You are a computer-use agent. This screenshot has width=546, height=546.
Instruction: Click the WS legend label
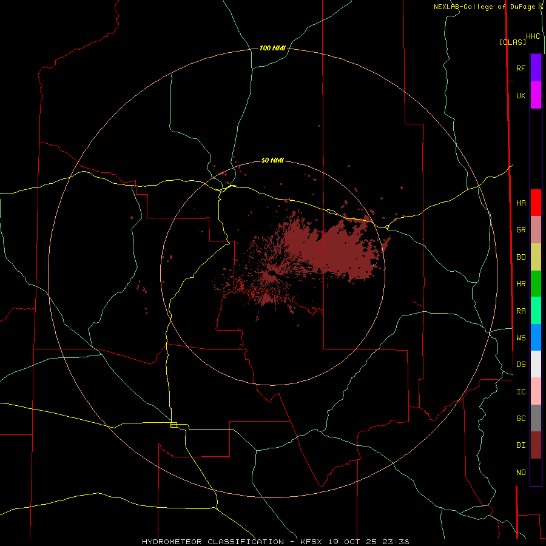pyautogui.click(x=521, y=337)
